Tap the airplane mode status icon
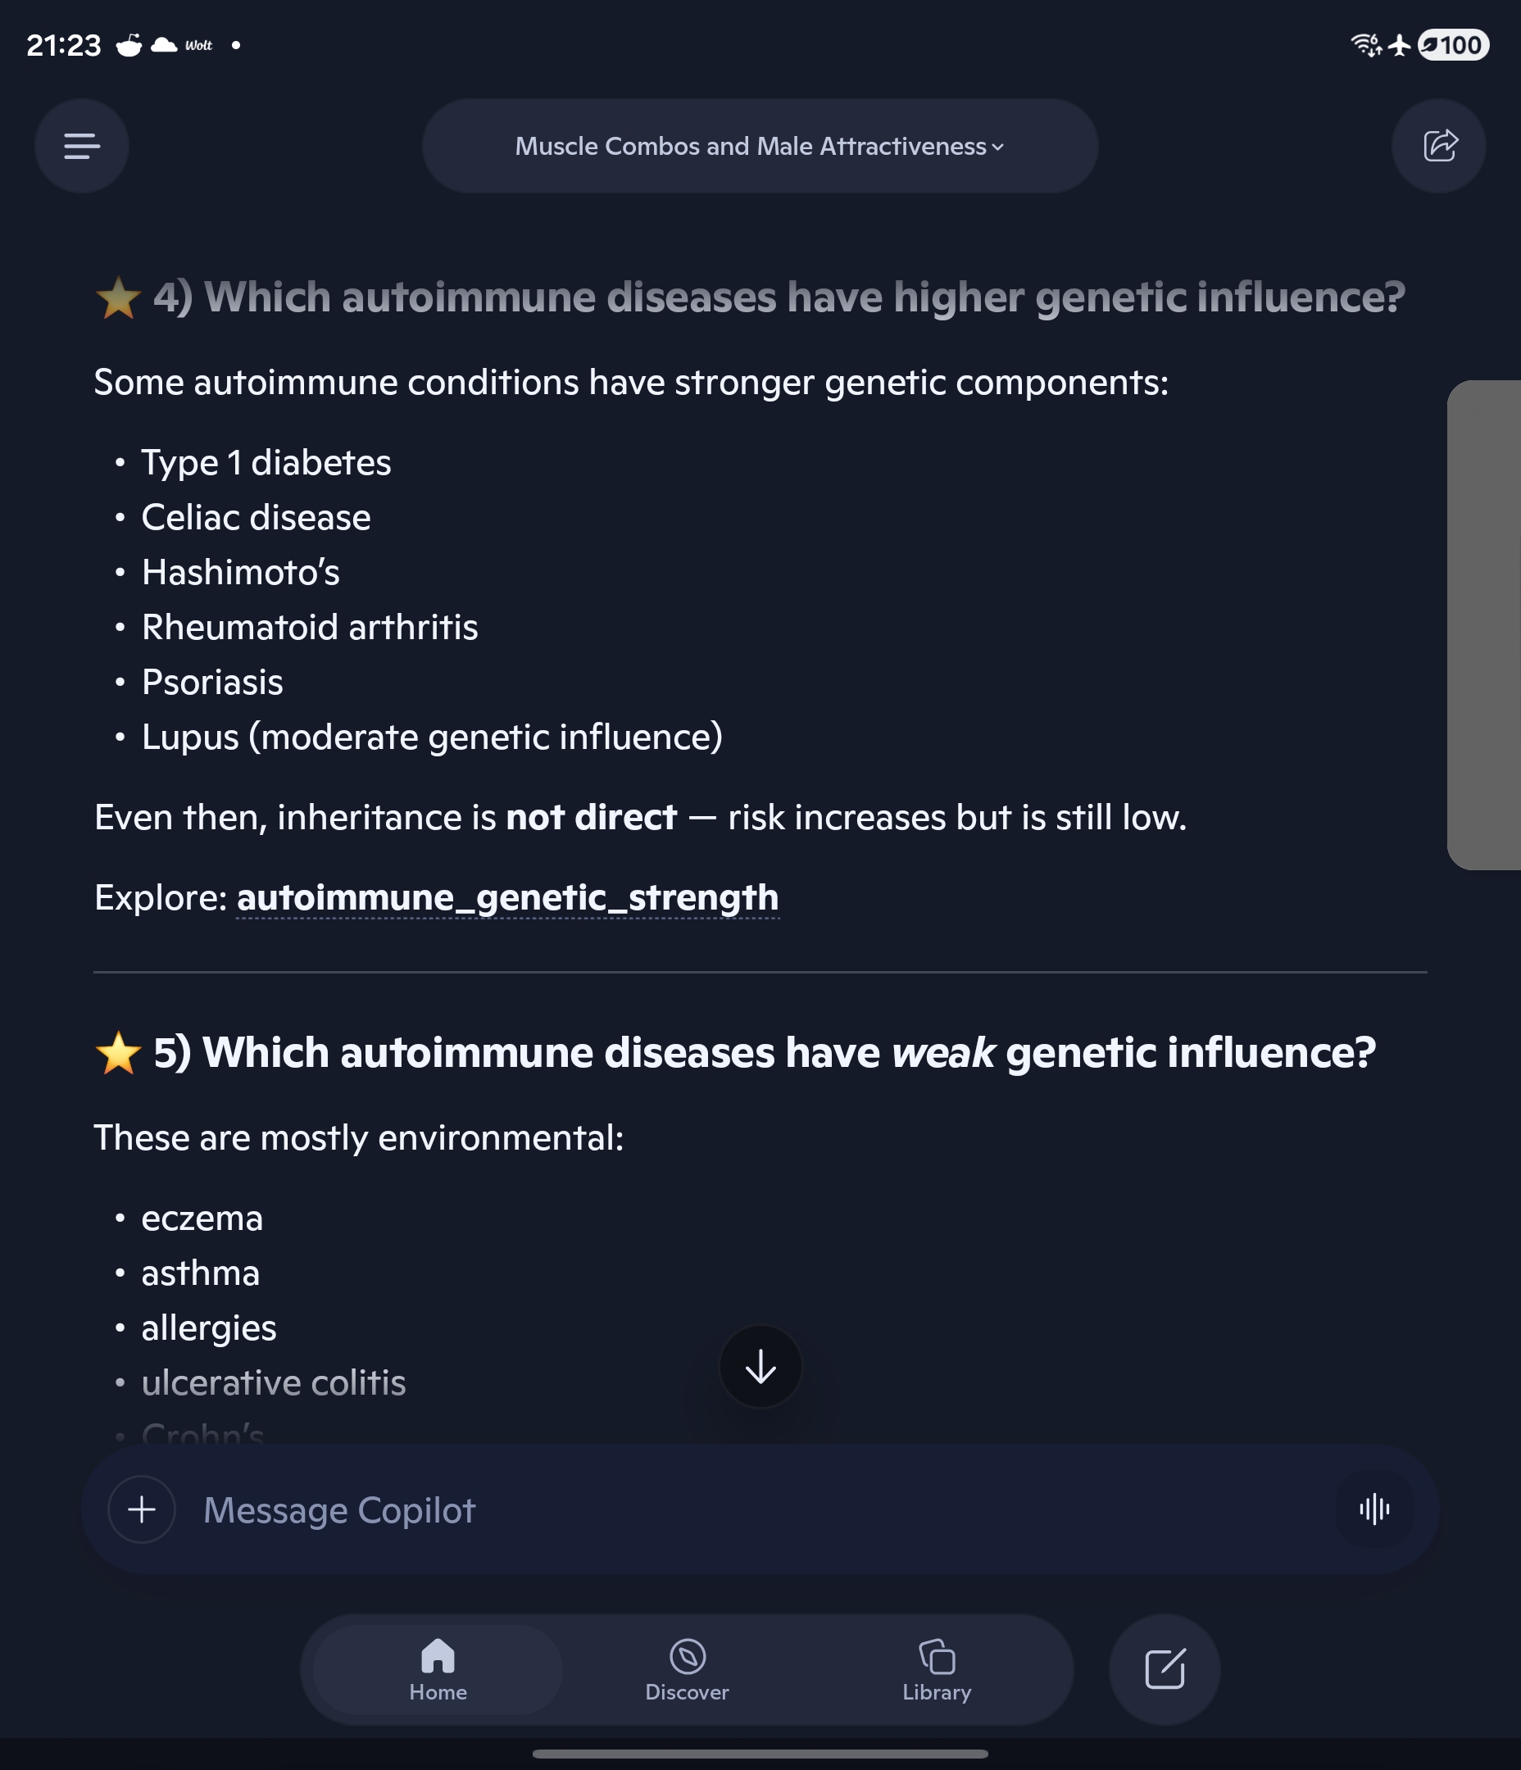The image size is (1521, 1770). click(1400, 44)
